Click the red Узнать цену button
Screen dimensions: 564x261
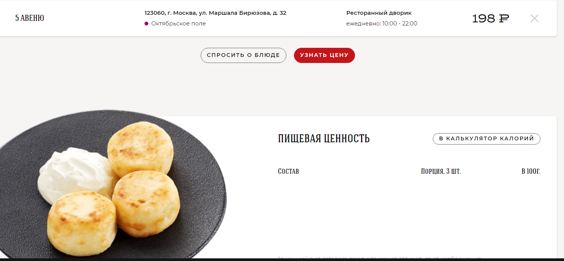(324, 55)
